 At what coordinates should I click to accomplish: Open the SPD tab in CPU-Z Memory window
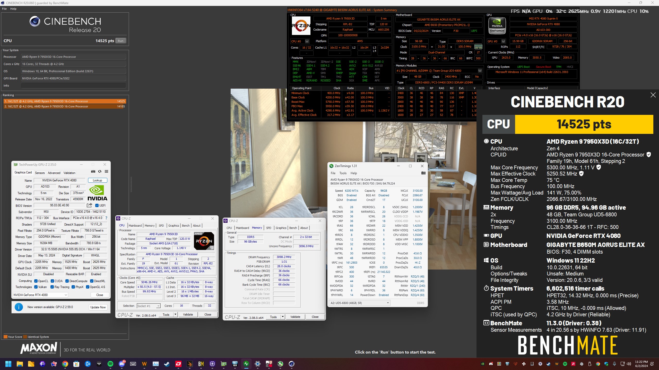tap(268, 228)
